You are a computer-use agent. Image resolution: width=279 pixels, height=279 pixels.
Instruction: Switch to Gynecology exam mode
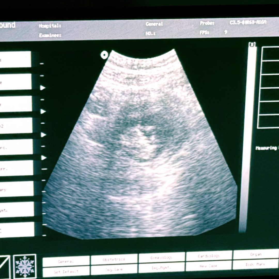point(162,258)
